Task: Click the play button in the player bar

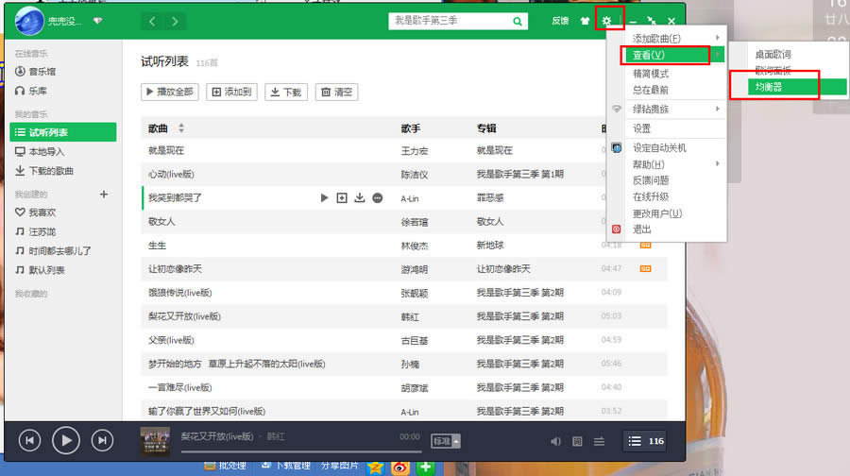Action: (65, 440)
